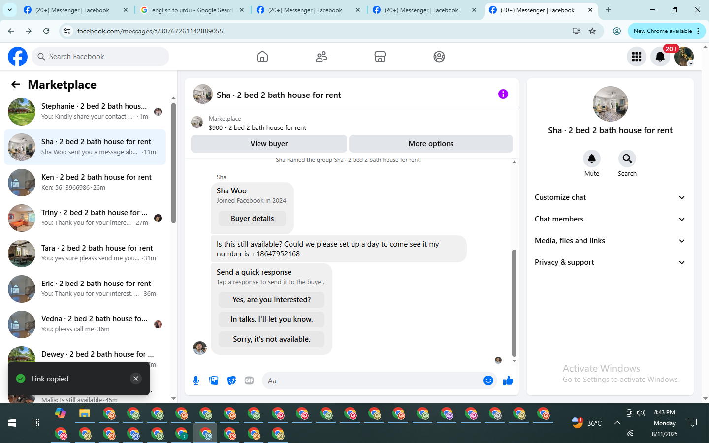Image resolution: width=709 pixels, height=443 pixels.
Task: Open Chrome profile icon
Action: (x=616, y=31)
